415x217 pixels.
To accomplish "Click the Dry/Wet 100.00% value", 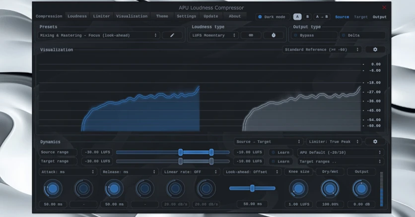I will click(330, 204).
